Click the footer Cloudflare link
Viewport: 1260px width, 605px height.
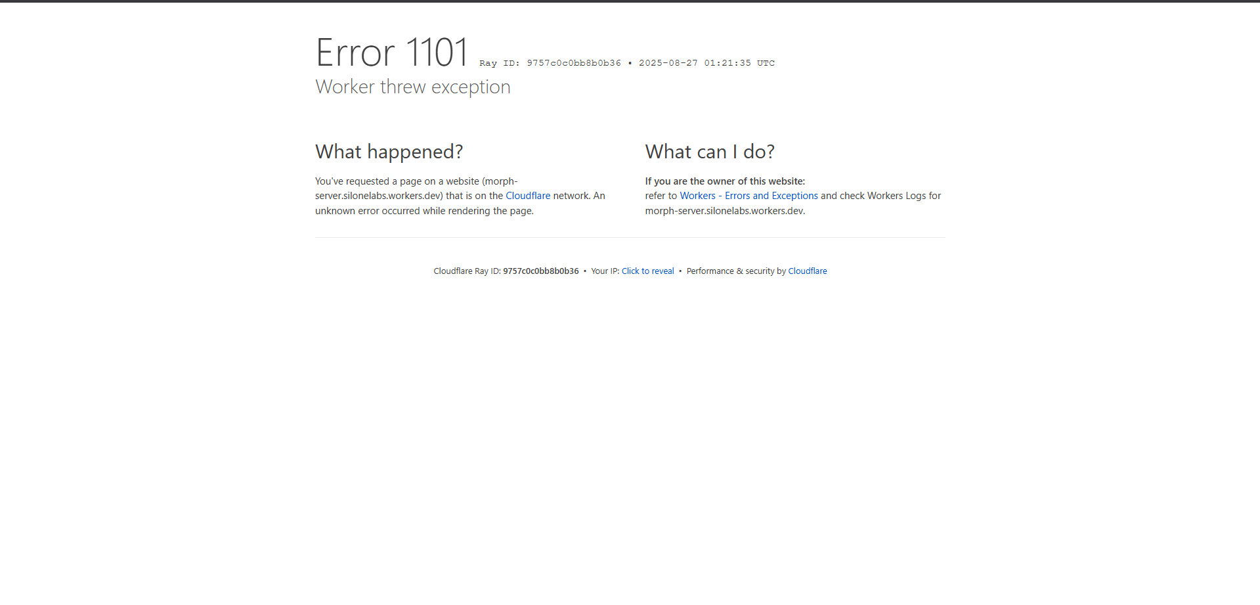807,271
